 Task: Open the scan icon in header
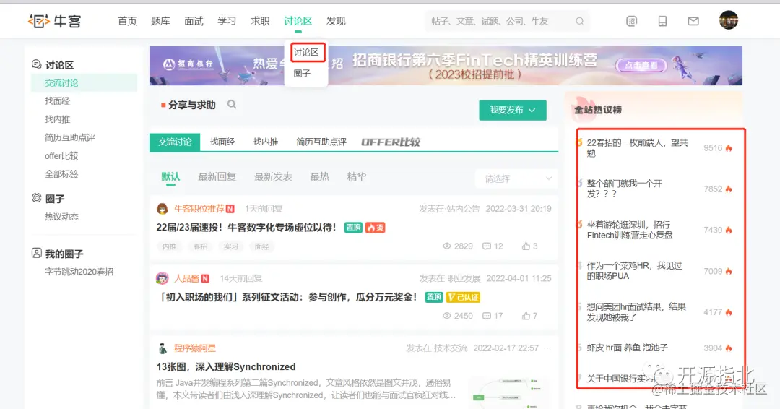(x=631, y=21)
